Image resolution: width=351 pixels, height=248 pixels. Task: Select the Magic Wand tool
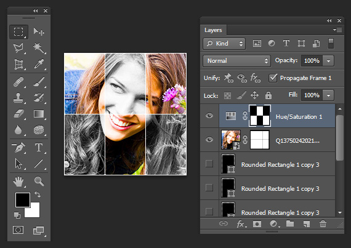[39, 48]
